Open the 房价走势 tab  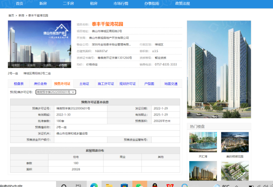point(40,83)
